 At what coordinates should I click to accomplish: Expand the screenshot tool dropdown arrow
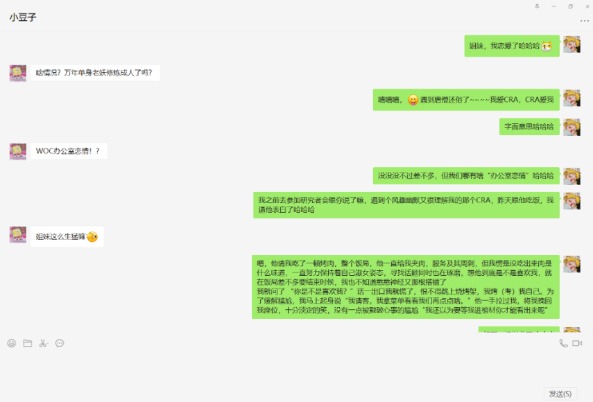pos(49,344)
